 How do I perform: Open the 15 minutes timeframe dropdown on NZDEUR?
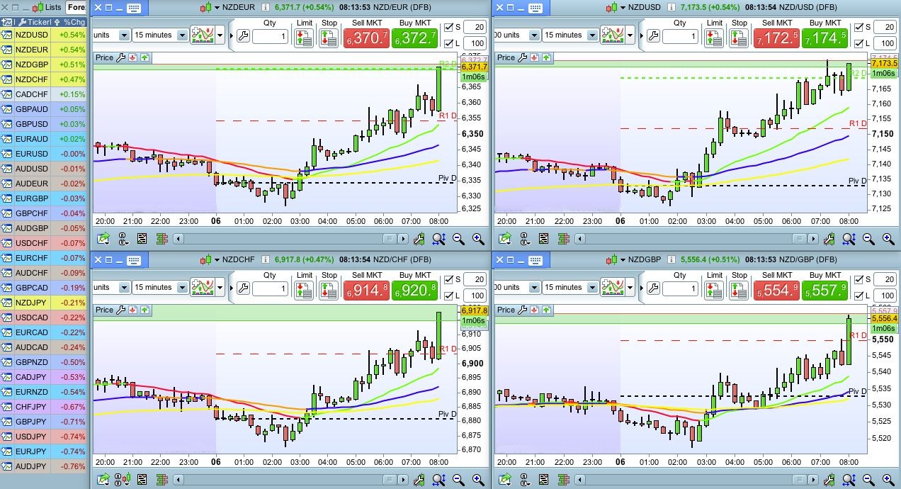click(182, 35)
